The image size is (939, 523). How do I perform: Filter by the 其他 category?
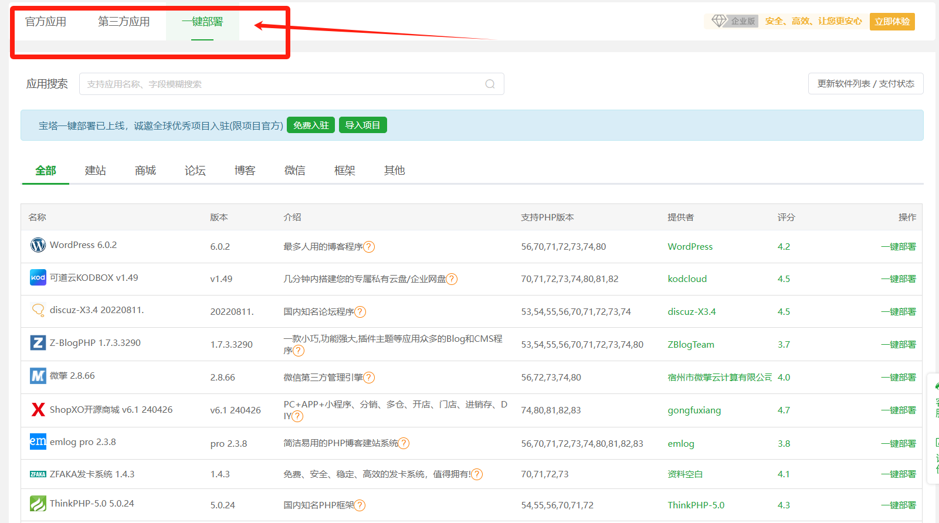(395, 171)
